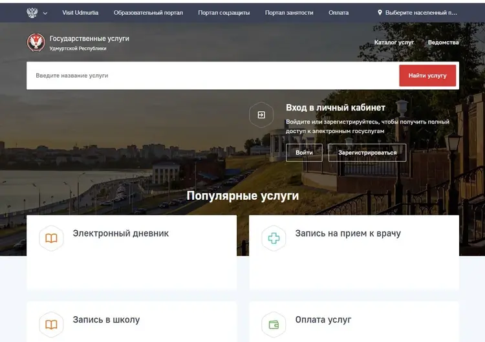This screenshot has height=342, width=485.
Task: Click the Удмуртской Республики subtitle
Action: pyautogui.click(x=78, y=48)
